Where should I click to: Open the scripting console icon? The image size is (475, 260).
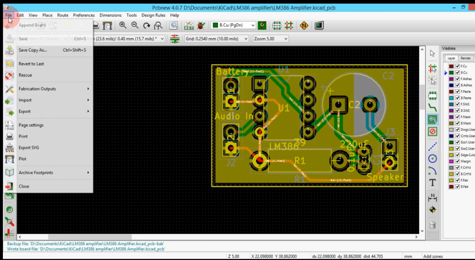pyautogui.click(x=319, y=26)
